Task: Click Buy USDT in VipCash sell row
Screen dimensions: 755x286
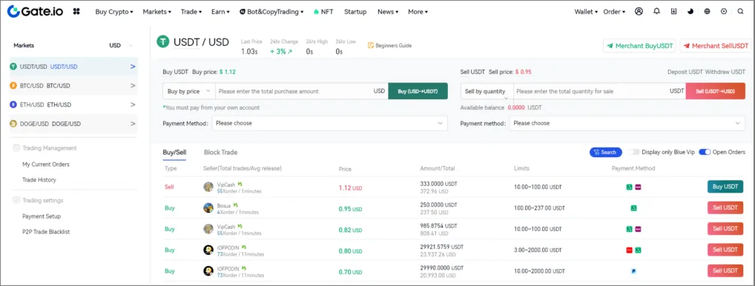Action: tap(725, 187)
